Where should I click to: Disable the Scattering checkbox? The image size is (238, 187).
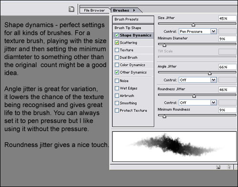click(117, 43)
